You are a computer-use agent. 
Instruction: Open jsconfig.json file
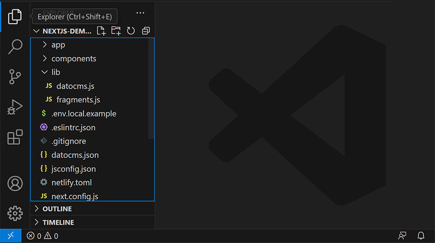click(92, 169)
